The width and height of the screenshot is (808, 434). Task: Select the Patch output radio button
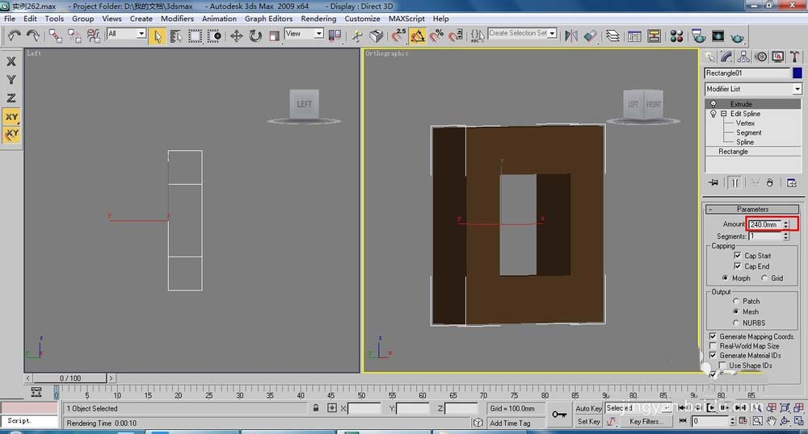[x=735, y=301]
